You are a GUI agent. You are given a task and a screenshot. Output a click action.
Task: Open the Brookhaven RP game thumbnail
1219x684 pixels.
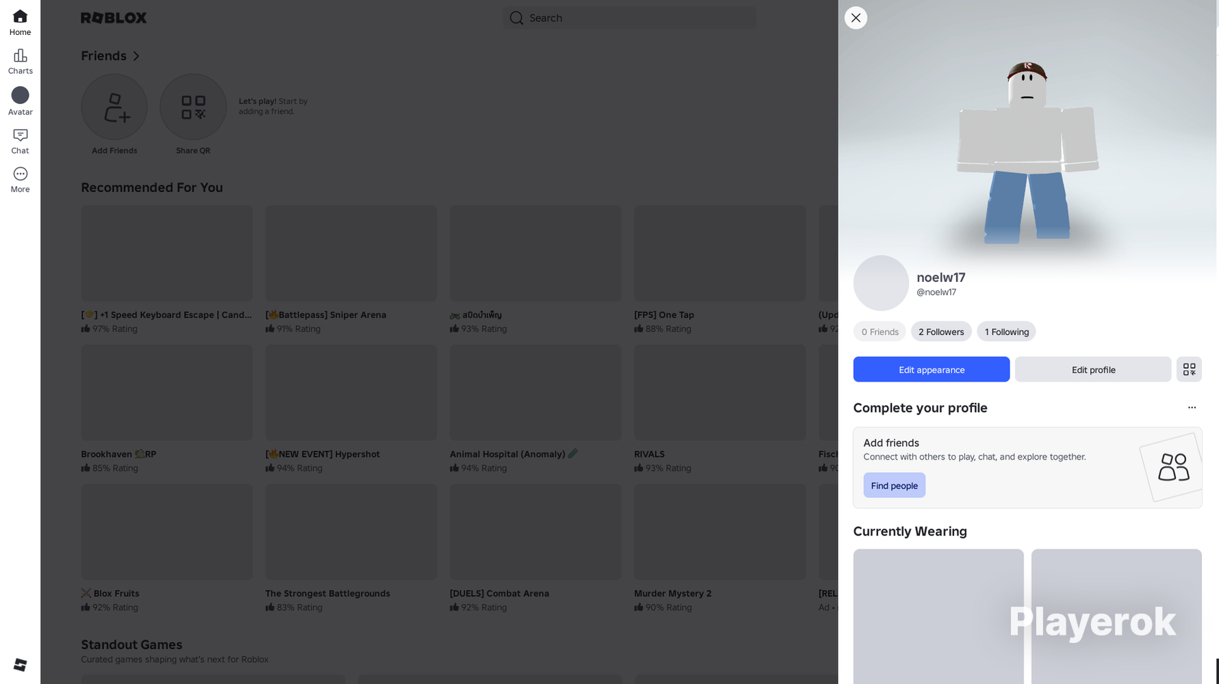click(x=167, y=393)
